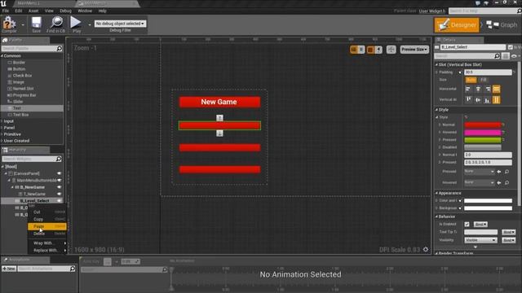
Task: Open Hovered sound None dropdown
Action: [480, 182]
